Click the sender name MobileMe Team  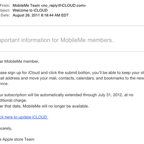point(26,5)
